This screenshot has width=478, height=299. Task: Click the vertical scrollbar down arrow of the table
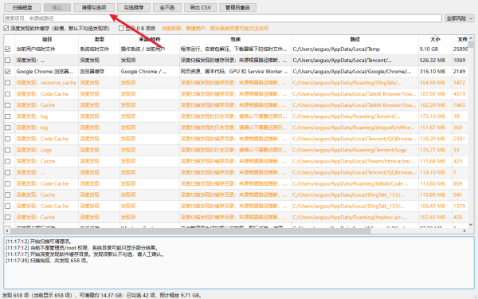point(471,225)
